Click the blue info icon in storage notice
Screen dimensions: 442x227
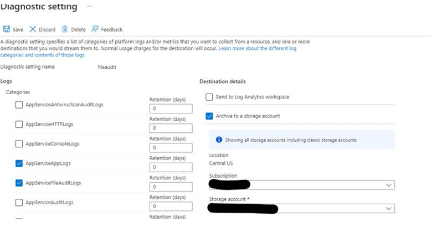pos(219,140)
